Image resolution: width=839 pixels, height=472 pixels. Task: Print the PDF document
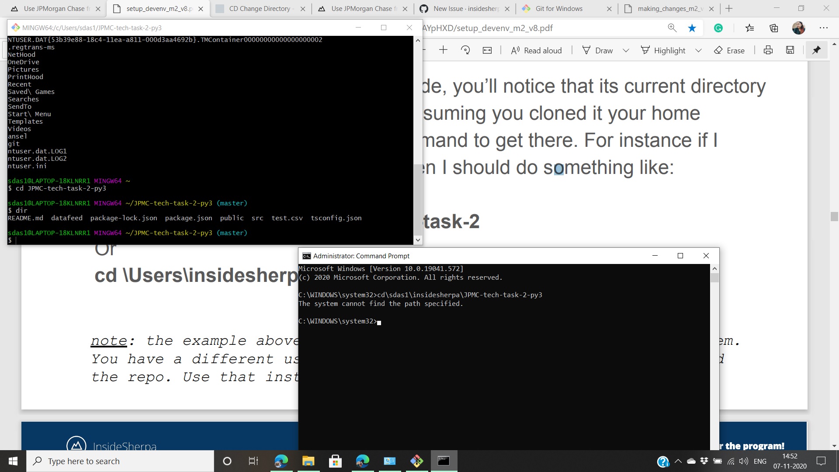point(768,50)
